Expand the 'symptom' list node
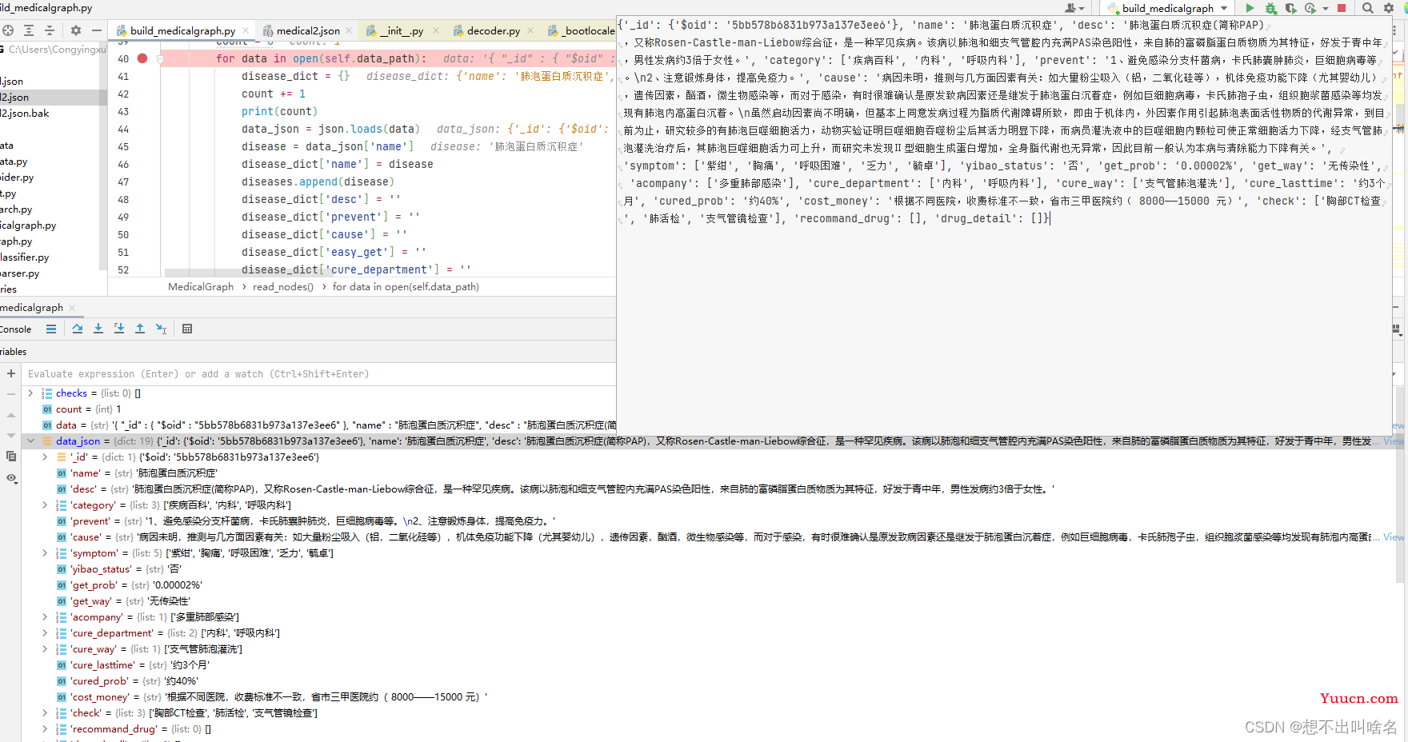Screen dimensions: 1408x742 click(45, 553)
